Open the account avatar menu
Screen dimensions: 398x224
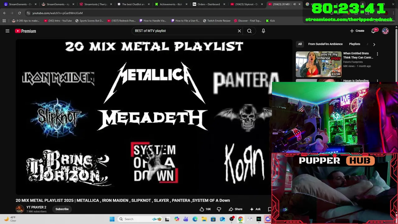click(385, 31)
